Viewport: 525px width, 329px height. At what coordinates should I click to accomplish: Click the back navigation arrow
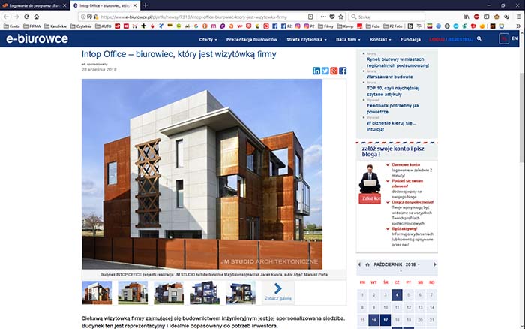point(6,17)
